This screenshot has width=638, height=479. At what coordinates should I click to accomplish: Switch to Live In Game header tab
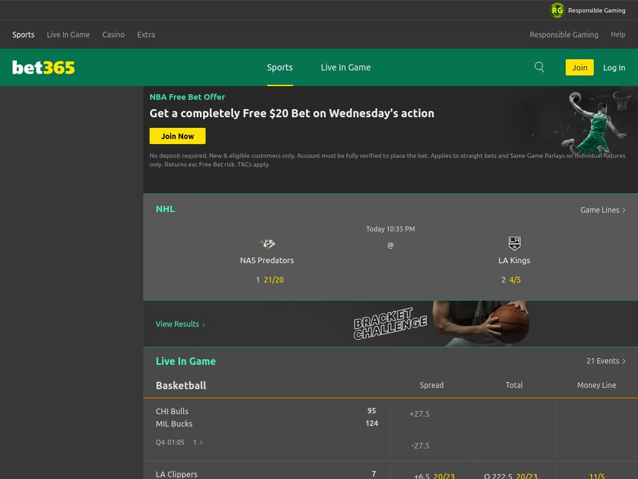click(345, 67)
